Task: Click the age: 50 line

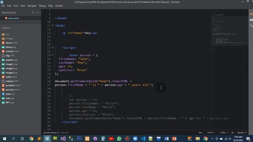Action: [x=66, y=66]
